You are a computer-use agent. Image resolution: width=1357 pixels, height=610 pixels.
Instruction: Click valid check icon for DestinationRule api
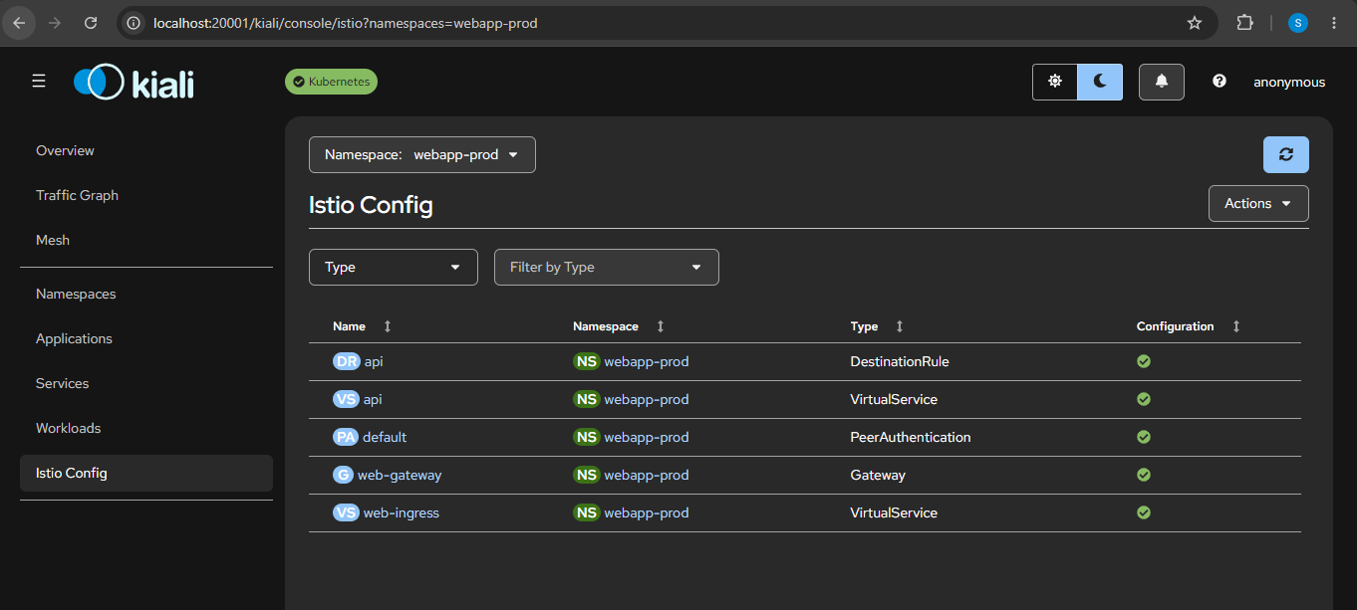(1144, 361)
